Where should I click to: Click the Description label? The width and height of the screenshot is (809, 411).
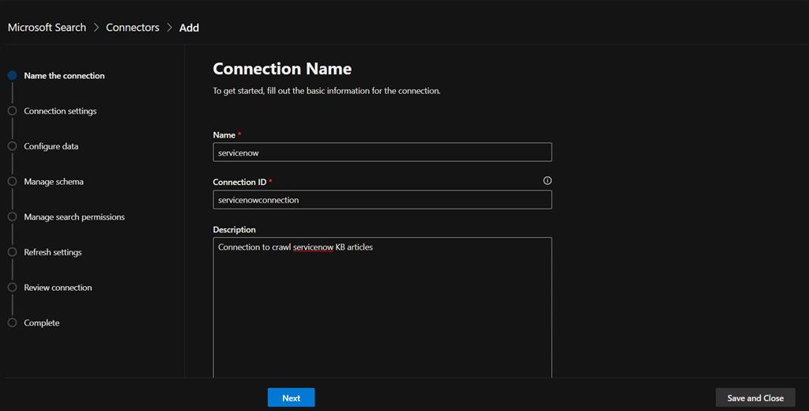click(234, 230)
